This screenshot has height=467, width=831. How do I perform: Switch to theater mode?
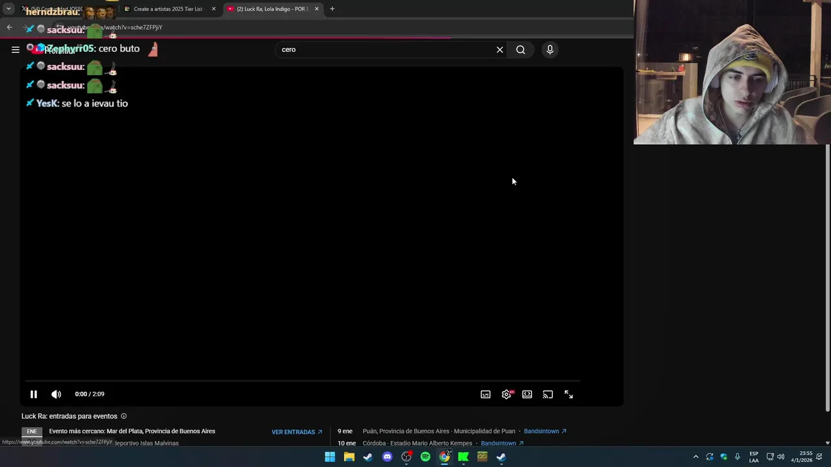pos(527,394)
